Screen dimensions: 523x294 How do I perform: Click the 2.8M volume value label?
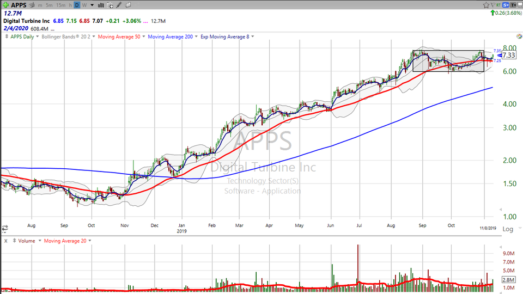tap(509, 280)
